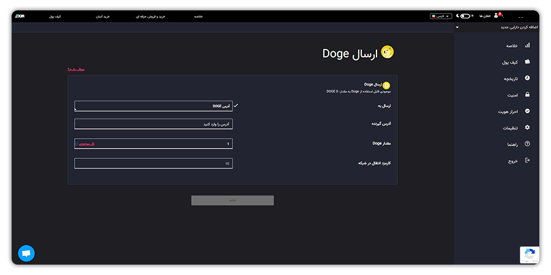Open the تاریخچه history clock icon
Viewport: 551px width, 275px height.
[x=527, y=78]
